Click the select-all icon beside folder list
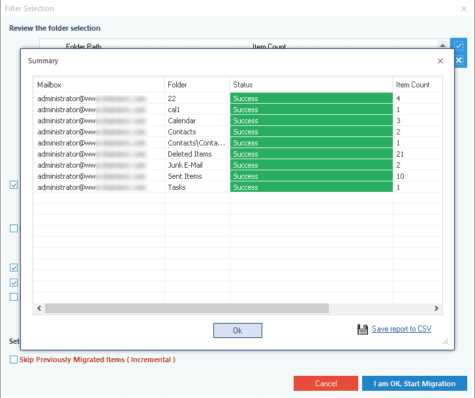This screenshot has width=475, height=398. click(x=459, y=46)
